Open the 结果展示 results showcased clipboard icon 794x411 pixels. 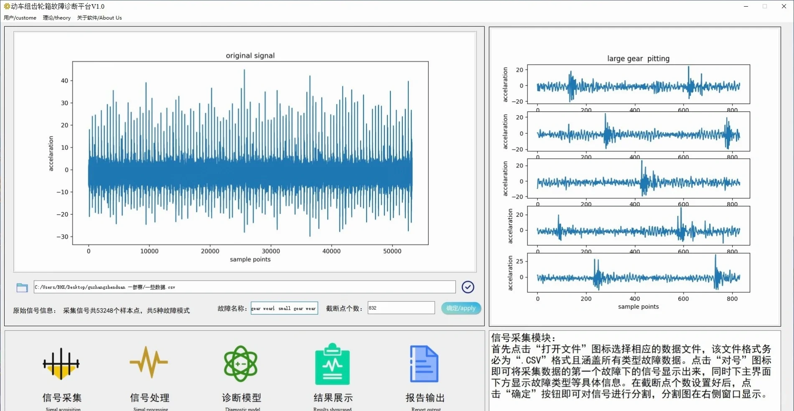tap(332, 364)
